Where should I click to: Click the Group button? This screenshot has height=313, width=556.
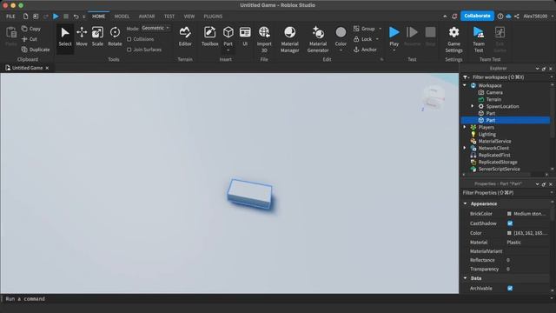click(364, 29)
